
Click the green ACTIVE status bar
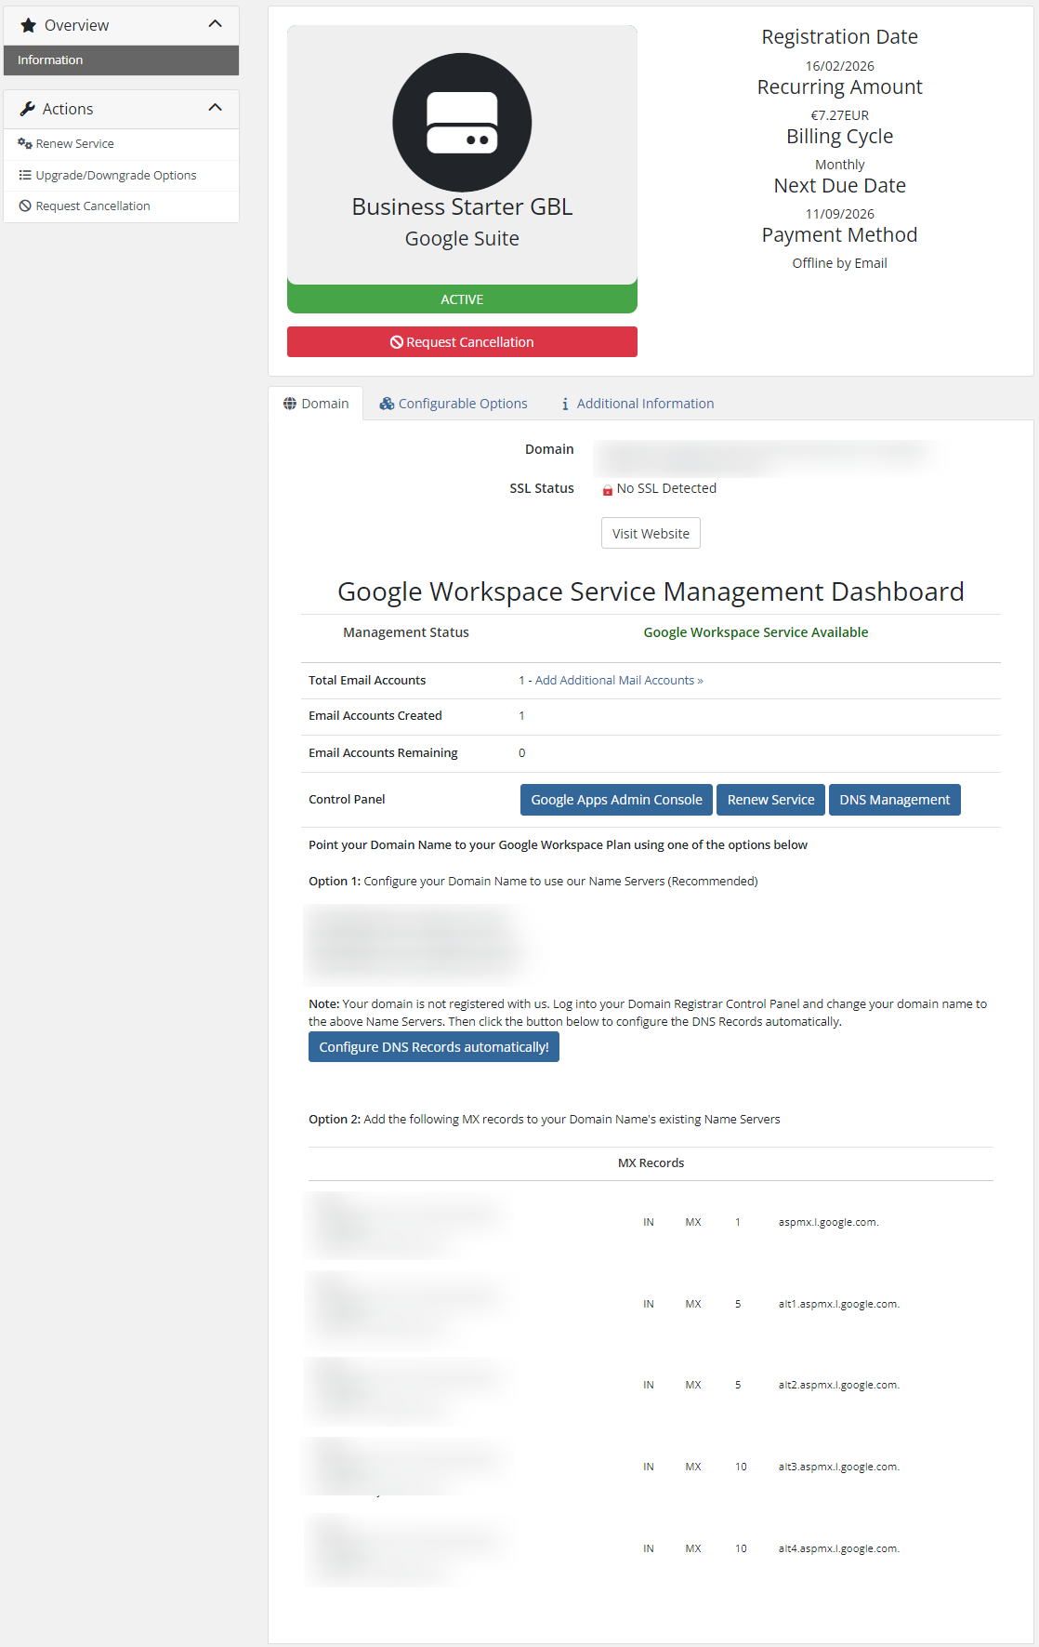pos(462,299)
